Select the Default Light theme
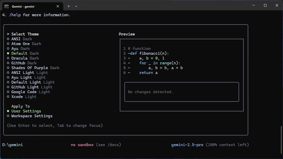 [31, 82]
